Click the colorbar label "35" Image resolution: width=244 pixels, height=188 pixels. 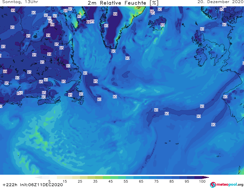(95, 181)
